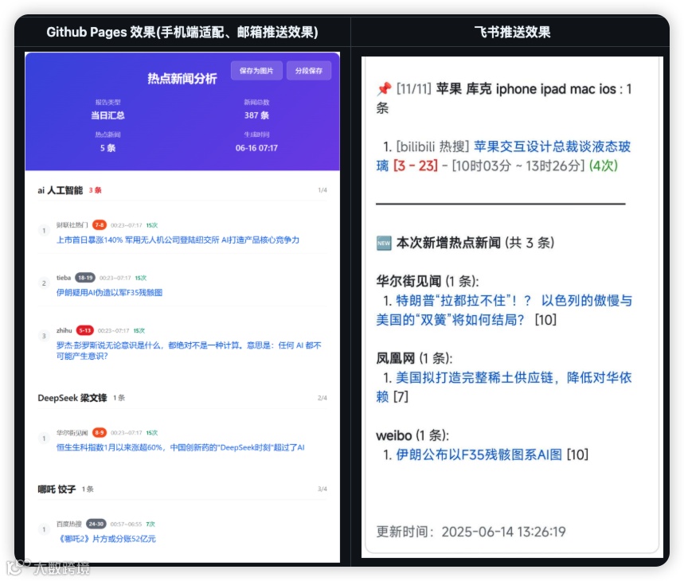The height and width of the screenshot is (581, 684).
Task: Click the 1/4 page indicator
Action: tap(322, 190)
